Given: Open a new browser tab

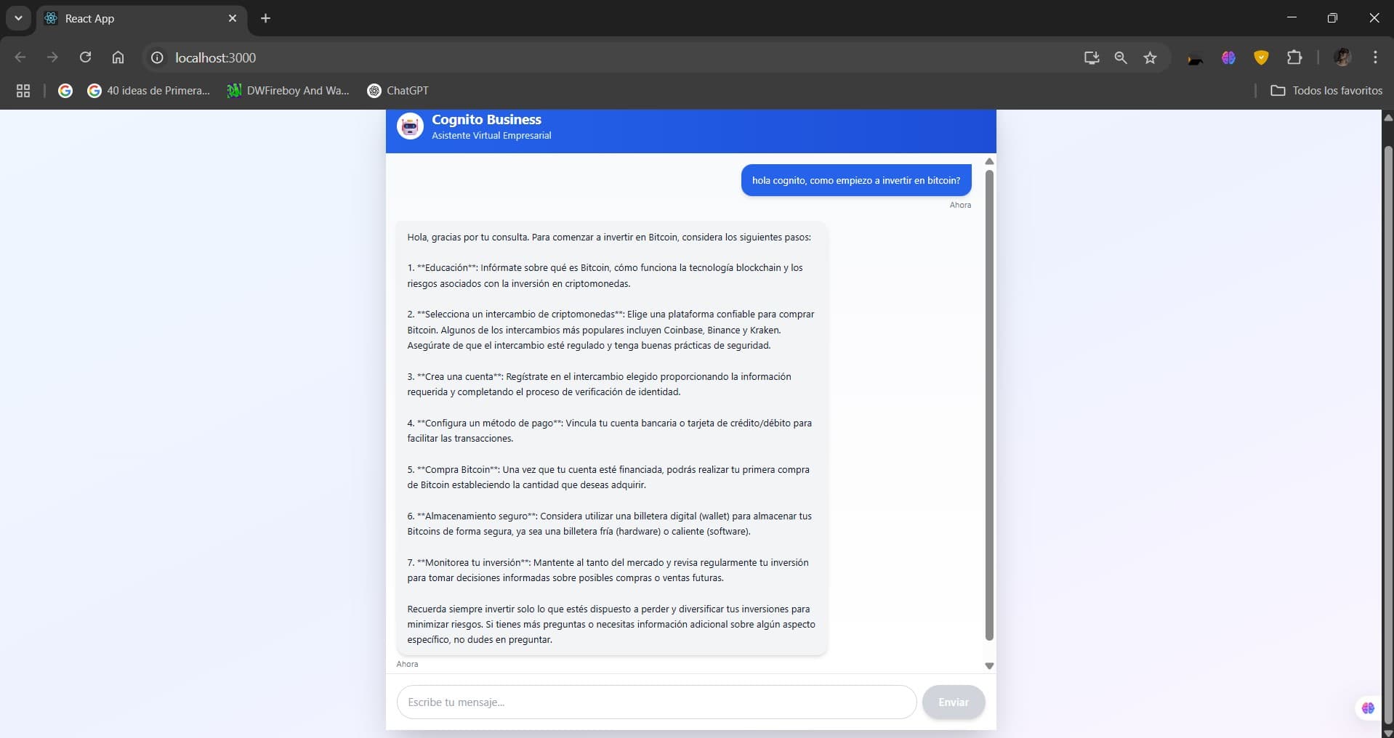Looking at the screenshot, I should [x=265, y=18].
